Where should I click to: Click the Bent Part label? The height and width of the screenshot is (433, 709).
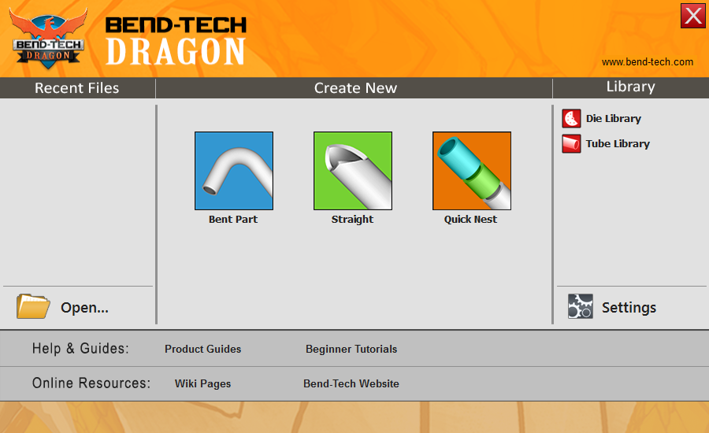[x=233, y=219]
